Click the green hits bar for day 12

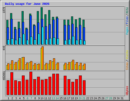[49, 17]
